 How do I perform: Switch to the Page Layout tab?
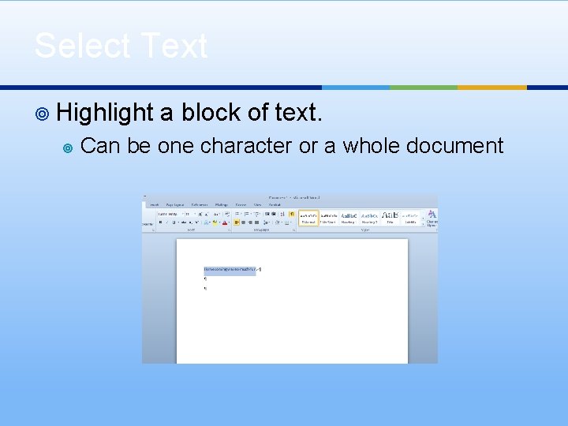coord(175,204)
